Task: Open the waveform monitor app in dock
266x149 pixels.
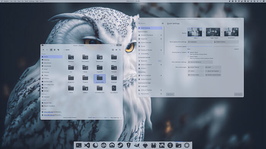Action: click(x=162, y=145)
